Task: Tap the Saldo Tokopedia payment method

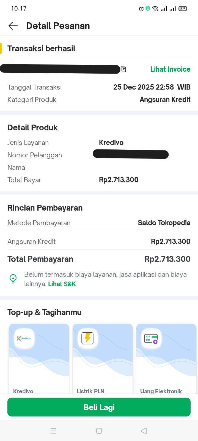Action: coord(164,223)
